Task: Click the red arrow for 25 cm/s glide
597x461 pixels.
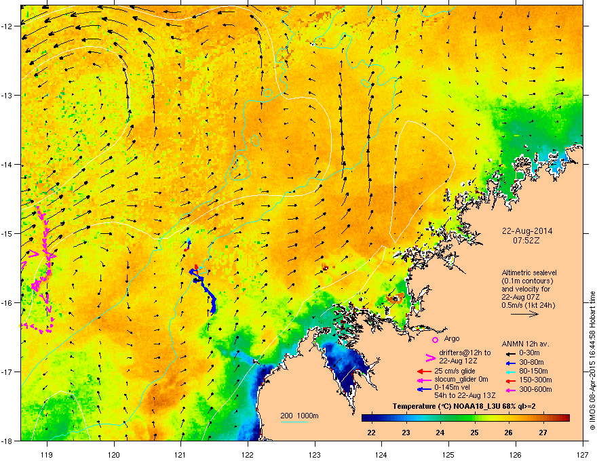Action: pos(424,372)
